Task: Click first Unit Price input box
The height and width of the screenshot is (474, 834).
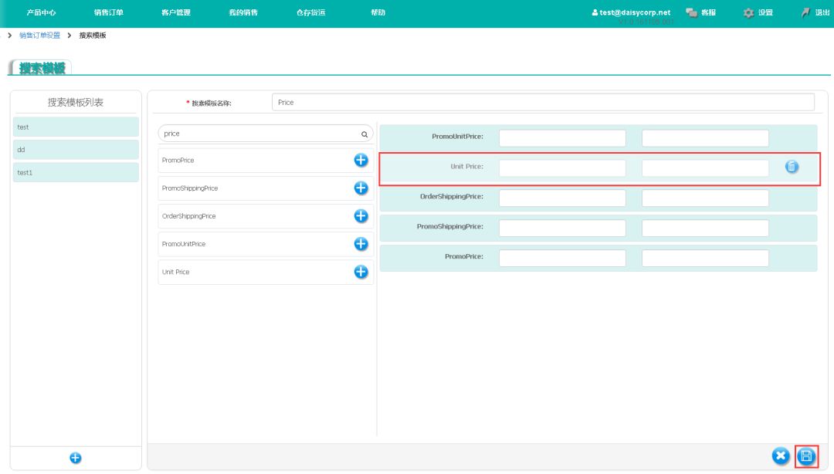Action: [x=562, y=168]
